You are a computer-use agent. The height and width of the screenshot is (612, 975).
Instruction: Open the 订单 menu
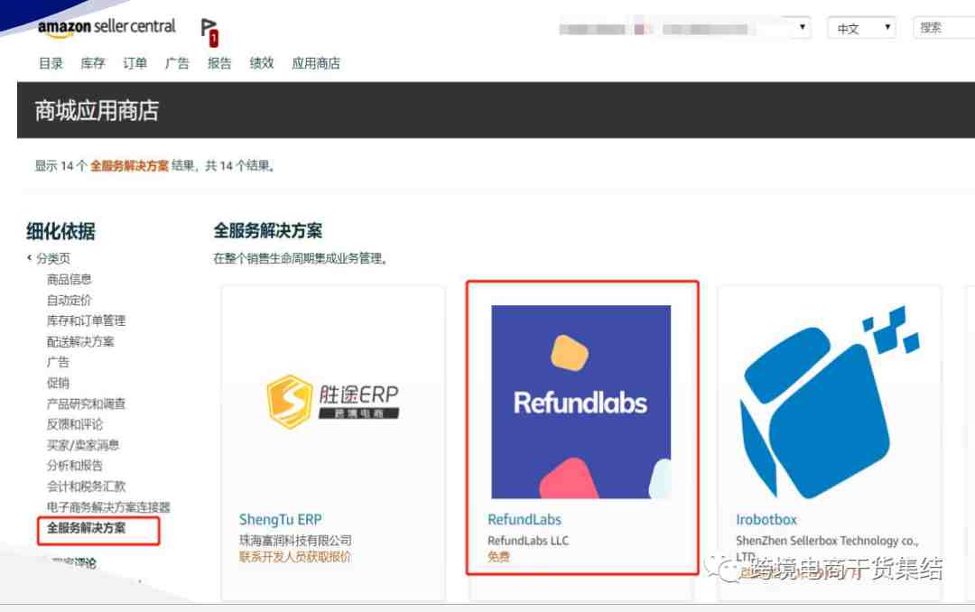135,63
